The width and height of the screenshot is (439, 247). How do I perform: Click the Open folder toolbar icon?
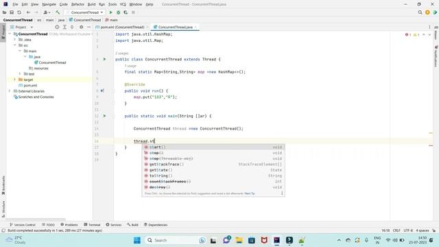pos(4,12)
